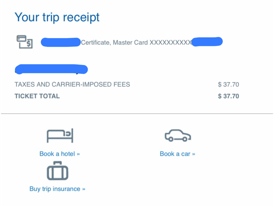Click the horizontal divider line below totals

[x=137, y=114]
